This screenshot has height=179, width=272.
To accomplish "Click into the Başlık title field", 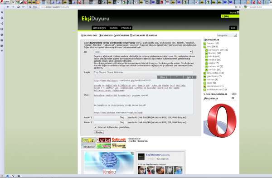I will pyautogui.click(x=143, y=72).
